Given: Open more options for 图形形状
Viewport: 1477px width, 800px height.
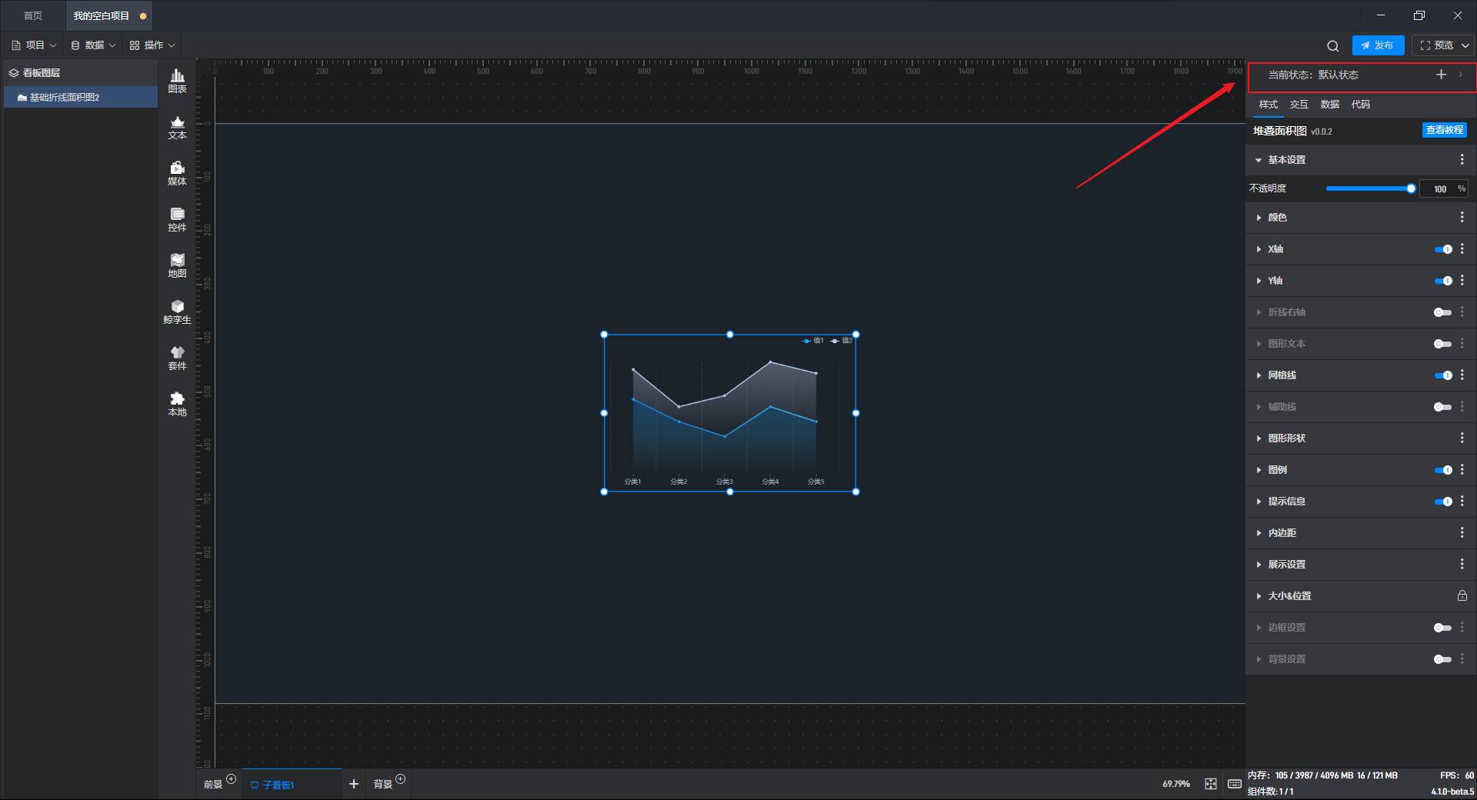Looking at the screenshot, I should coord(1462,438).
